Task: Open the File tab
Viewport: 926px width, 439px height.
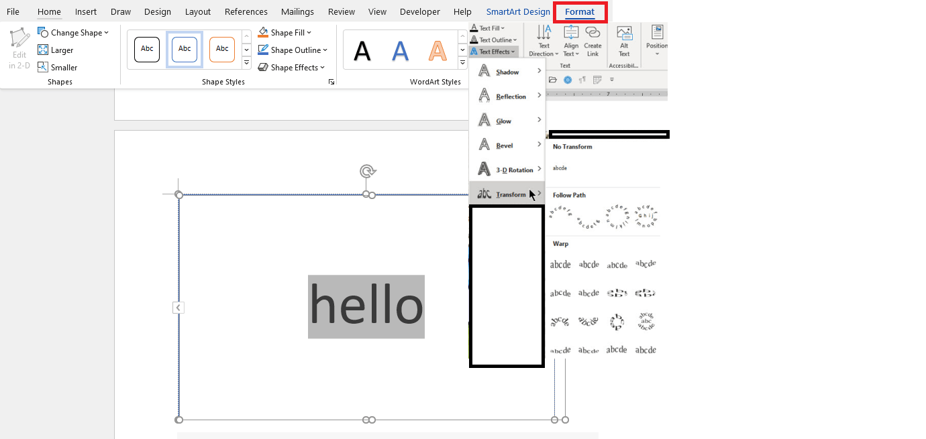Action: pyautogui.click(x=13, y=11)
